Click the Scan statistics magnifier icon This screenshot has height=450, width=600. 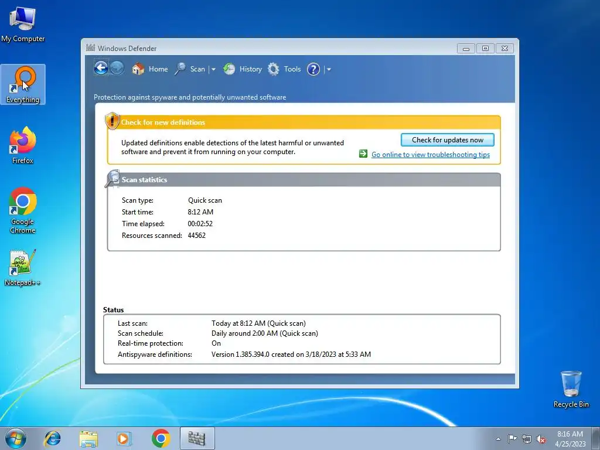(x=112, y=178)
